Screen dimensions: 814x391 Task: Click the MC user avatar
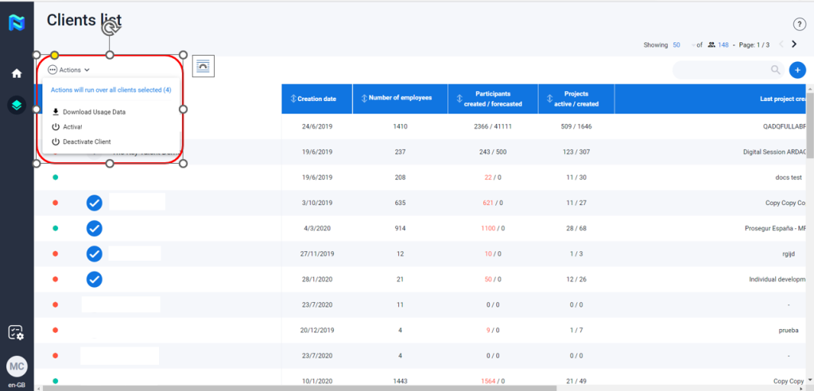[17, 366]
